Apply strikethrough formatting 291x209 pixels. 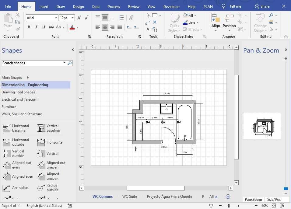coord(51,27)
